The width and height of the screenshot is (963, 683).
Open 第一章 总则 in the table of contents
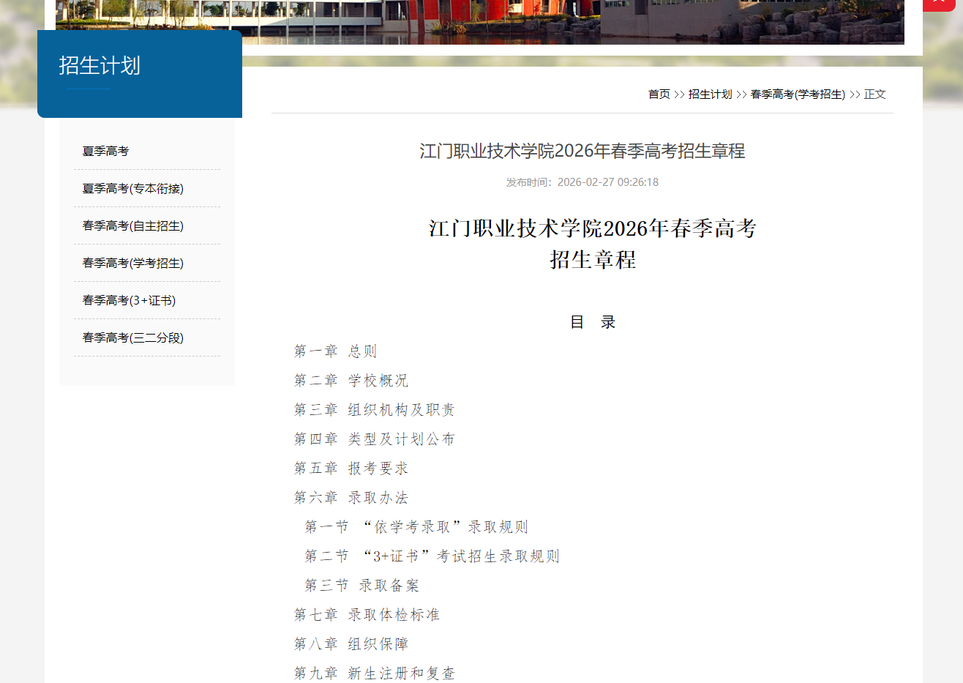[x=335, y=351]
